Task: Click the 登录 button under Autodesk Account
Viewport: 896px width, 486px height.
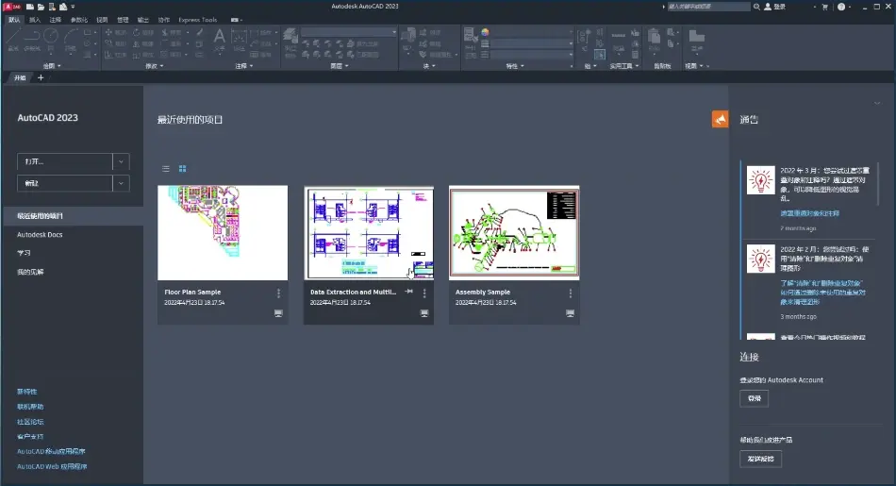Action: [755, 398]
